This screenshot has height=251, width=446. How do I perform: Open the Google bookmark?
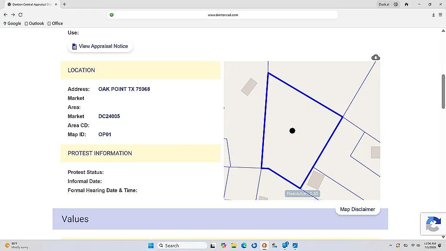pyautogui.click(x=12, y=24)
